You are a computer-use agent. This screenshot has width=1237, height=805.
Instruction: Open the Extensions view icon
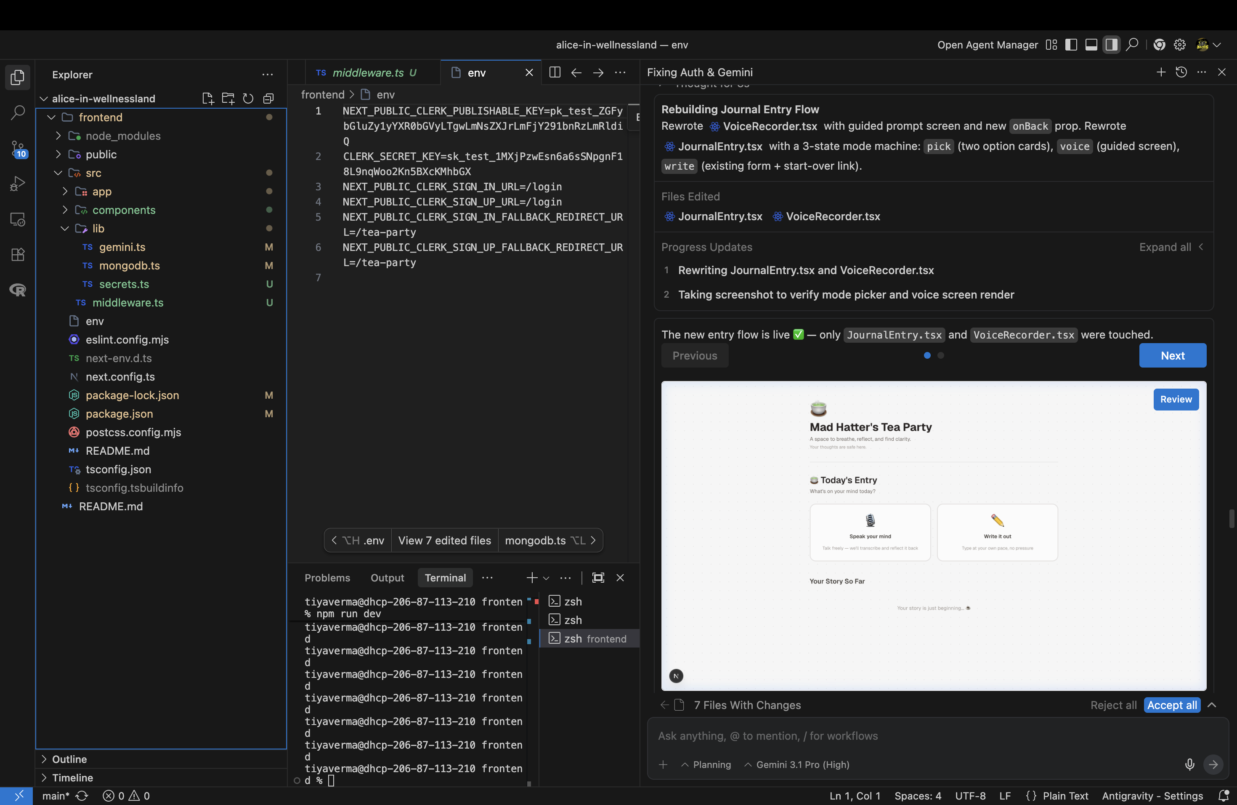pyautogui.click(x=18, y=254)
